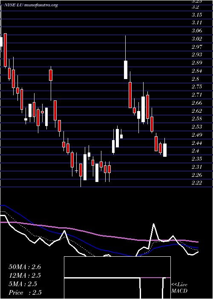The width and height of the screenshot is (213, 299).
Task: Select the 2.31 price axis label
Action: pyautogui.click(x=197, y=167)
